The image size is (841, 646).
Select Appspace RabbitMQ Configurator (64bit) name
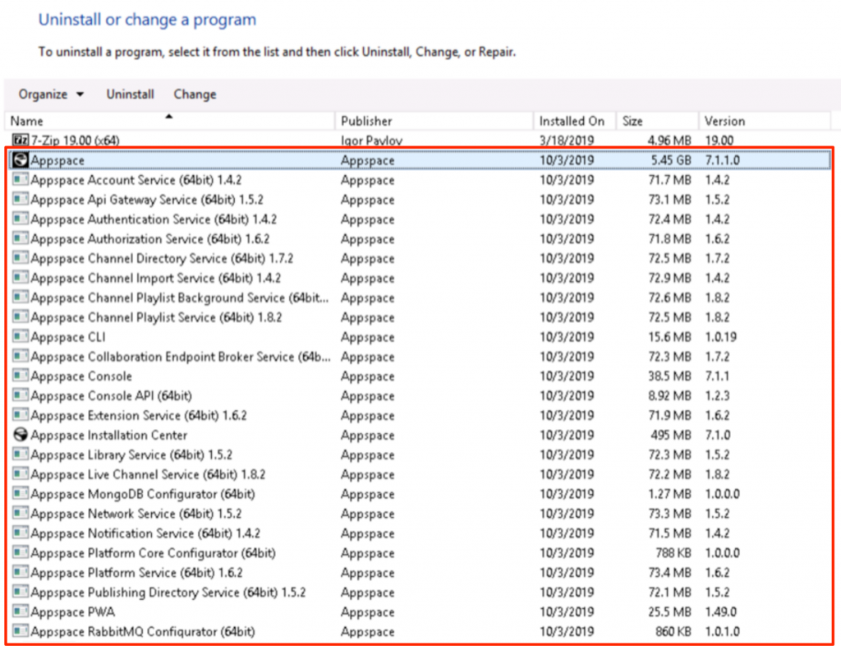[x=143, y=631]
